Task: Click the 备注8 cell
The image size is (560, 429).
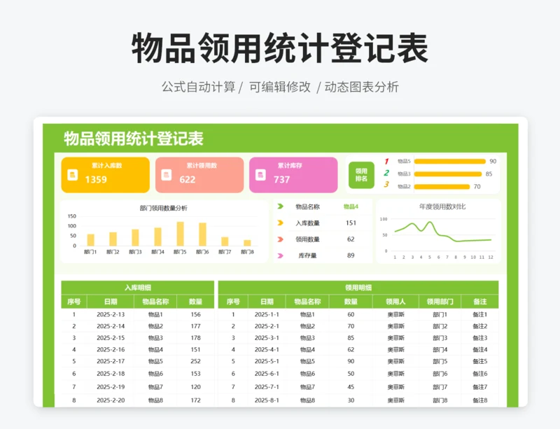Action: [x=480, y=400]
